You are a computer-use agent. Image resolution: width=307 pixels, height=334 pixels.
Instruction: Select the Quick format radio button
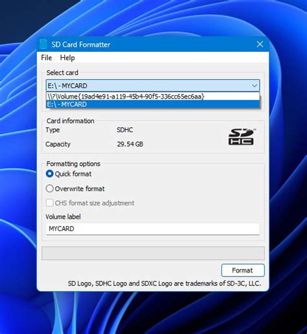pos(50,174)
